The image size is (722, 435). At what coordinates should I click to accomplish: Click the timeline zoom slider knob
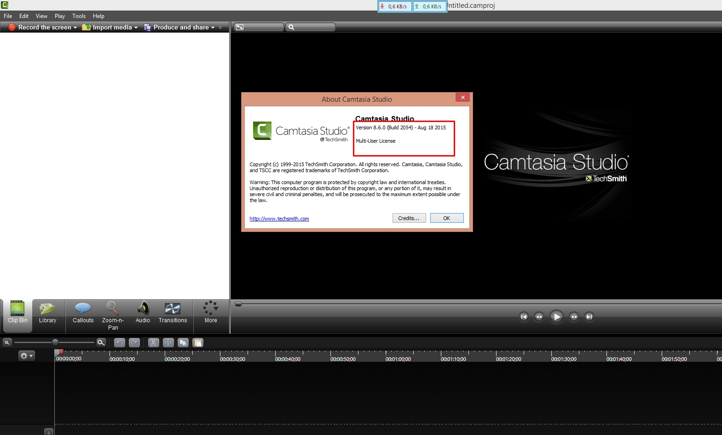(x=55, y=342)
